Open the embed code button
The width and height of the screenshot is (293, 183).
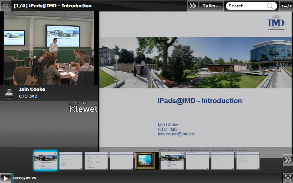(x=286, y=6)
